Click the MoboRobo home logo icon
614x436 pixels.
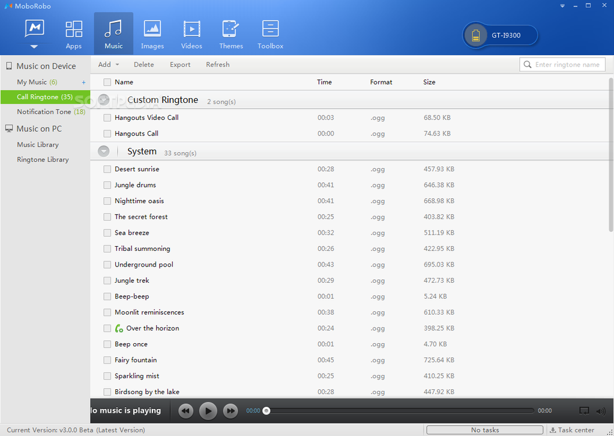[34, 29]
